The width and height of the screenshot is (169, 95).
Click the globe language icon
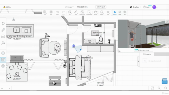(131, 7)
